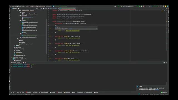The width and height of the screenshot is (178, 100).
Task: Open Dependencies tool window
Action: 88,92
